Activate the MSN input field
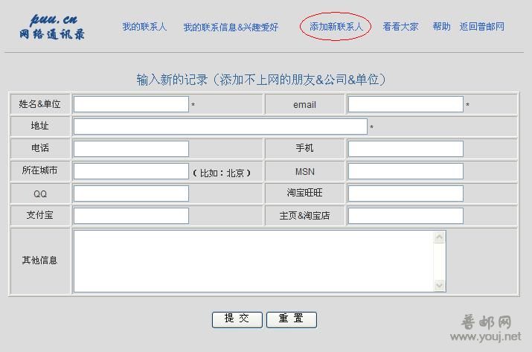 pyautogui.click(x=406, y=171)
